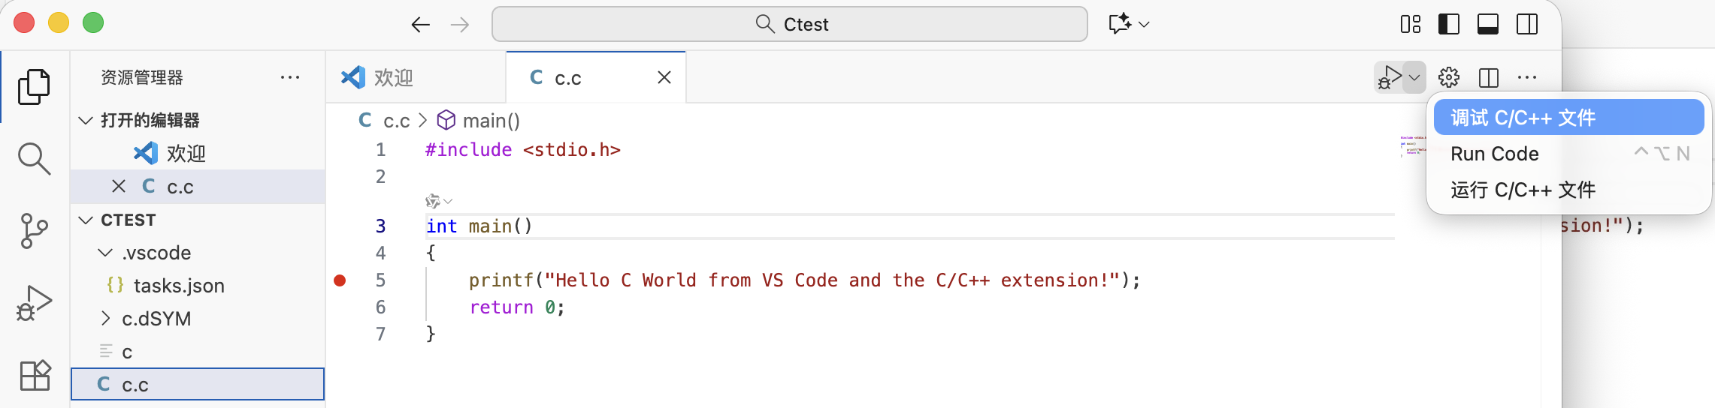Open the Copilot chat icon in title bar
The height and width of the screenshot is (408, 1715).
point(1120,24)
